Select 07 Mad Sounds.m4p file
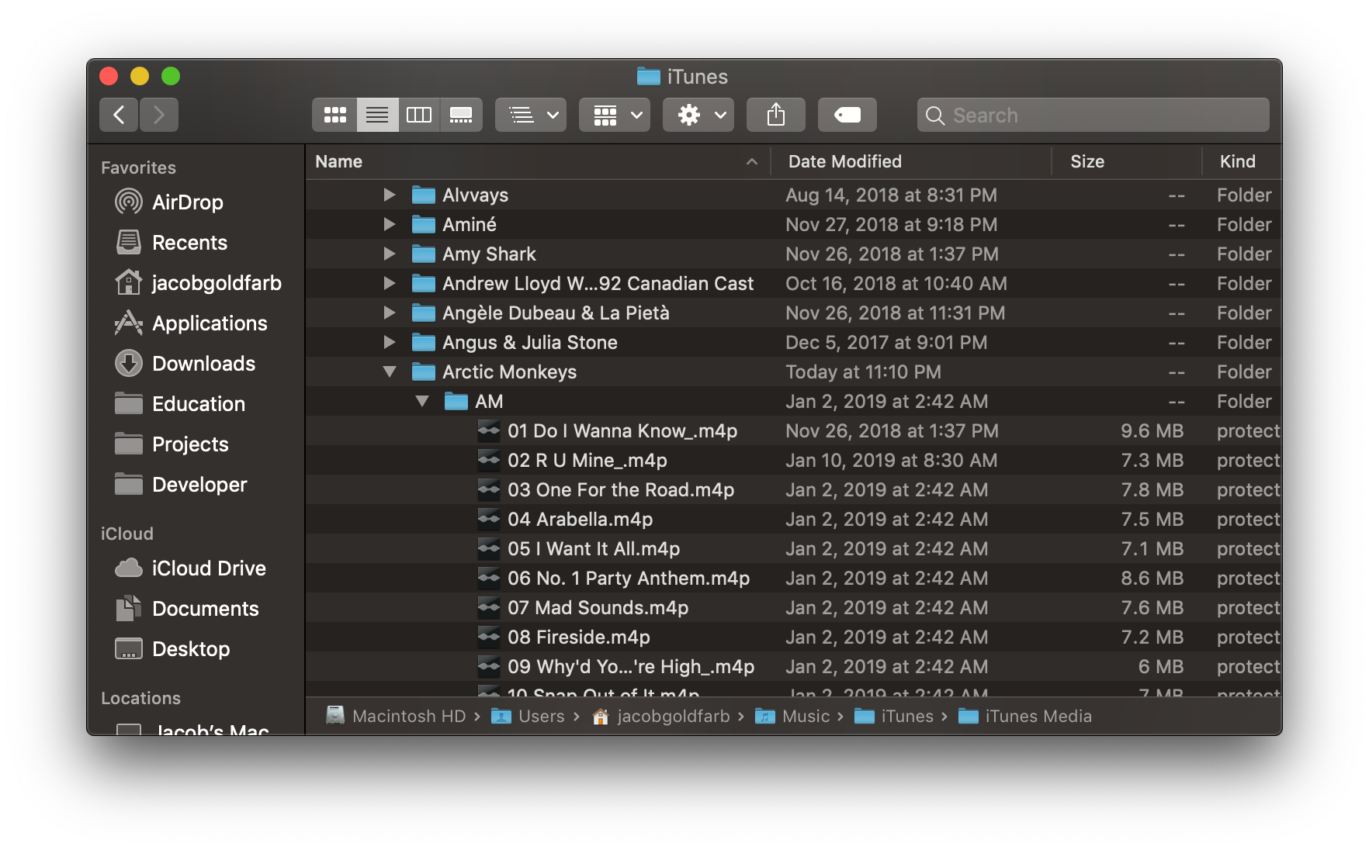The height and width of the screenshot is (850, 1369). coord(793,607)
